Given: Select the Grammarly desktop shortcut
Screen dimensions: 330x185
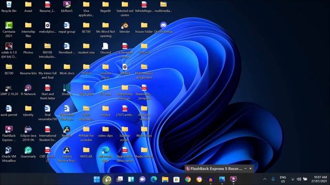Looking at the screenshot, I should (x=28, y=152).
